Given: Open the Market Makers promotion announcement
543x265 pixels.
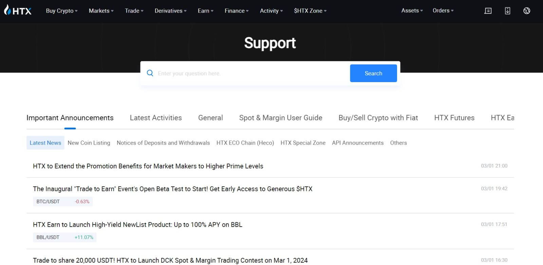Looking at the screenshot, I should [x=148, y=166].
